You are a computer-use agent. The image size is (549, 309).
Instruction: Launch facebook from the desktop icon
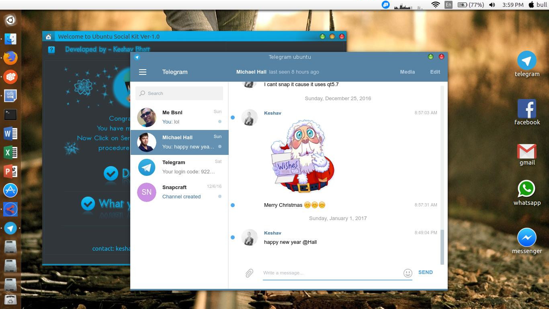[527, 109]
